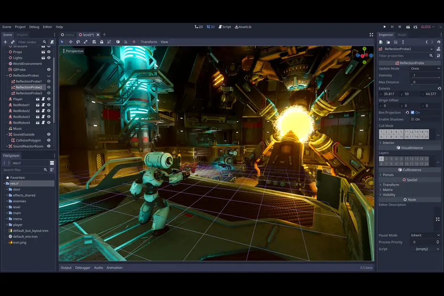
Task: Open the Output bottom panel
Action: click(66, 267)
